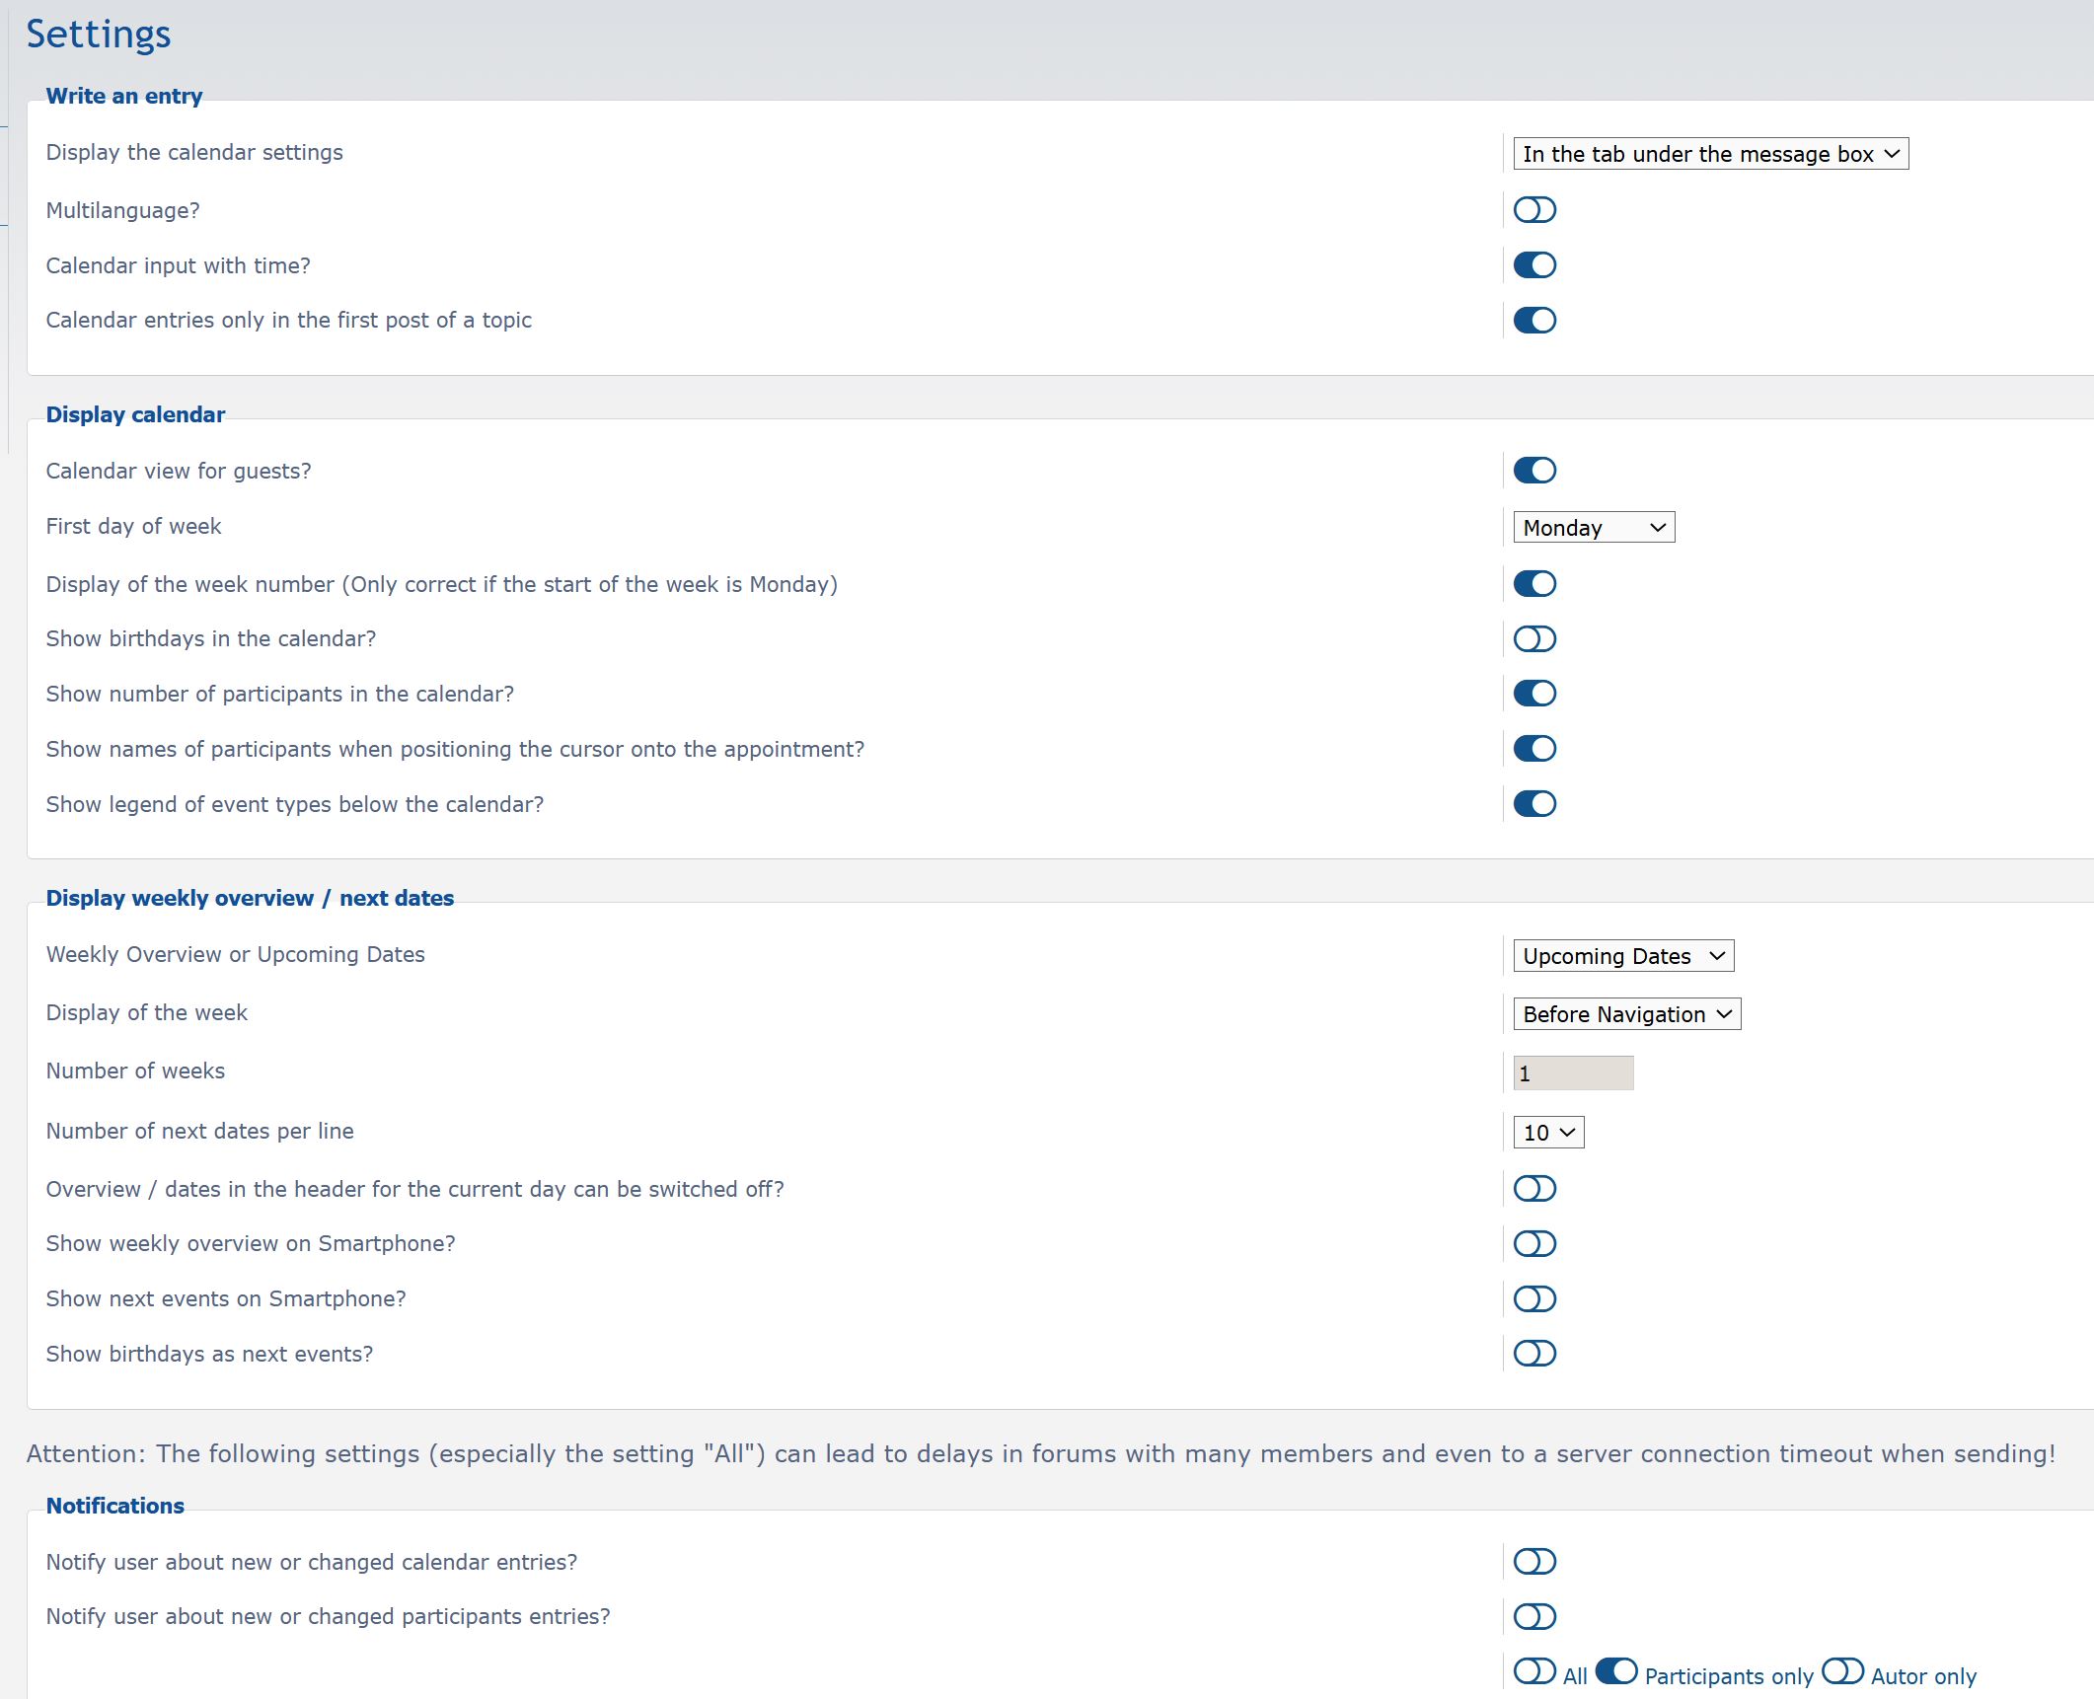Disable Calendar view for guests switch
The width and height of the screenshot is (2094, 1699).
[x=1534, y=471]
